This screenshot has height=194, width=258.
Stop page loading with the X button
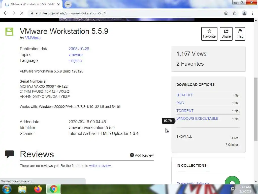[22, 13]
